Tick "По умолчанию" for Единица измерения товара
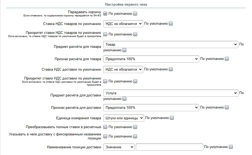 pyautogui.click(x=172, y=118)
